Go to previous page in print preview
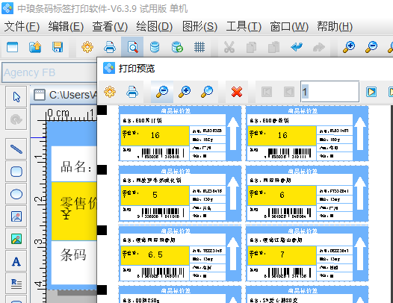 point(289,92)
